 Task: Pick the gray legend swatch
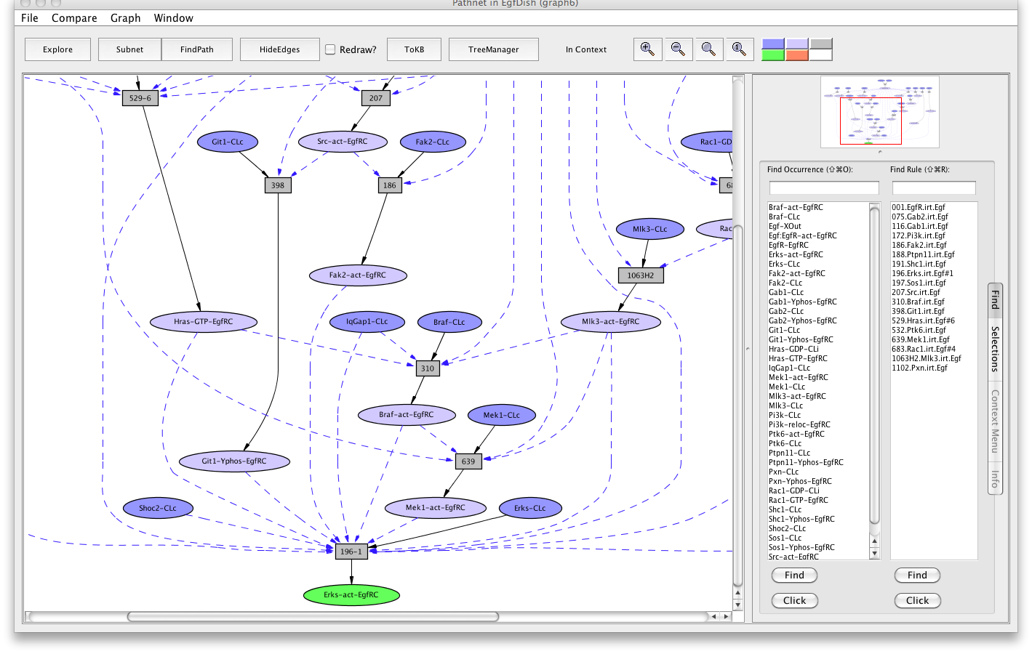[821, 44]
